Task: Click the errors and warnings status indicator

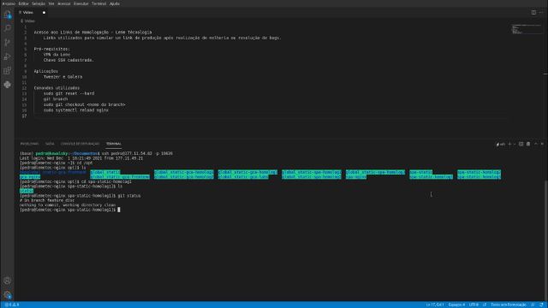Action: coord(12,305)
